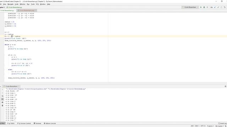Click the stop process icon in toolbar
The height and width of the screenshot is (127, 227).
point(207,7)
